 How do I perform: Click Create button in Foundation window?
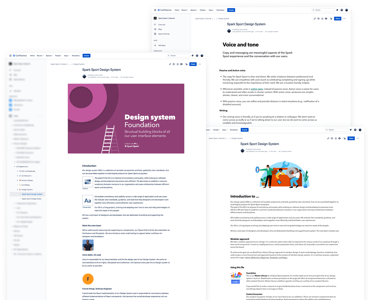(x=87, y=56)
